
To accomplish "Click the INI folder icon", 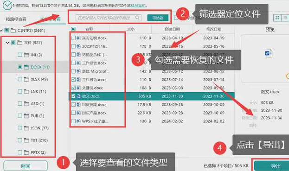I will tap(26, 55).
